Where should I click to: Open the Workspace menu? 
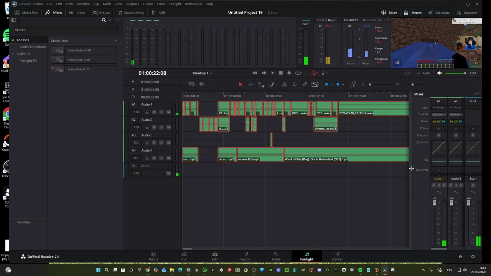(193, 4)
